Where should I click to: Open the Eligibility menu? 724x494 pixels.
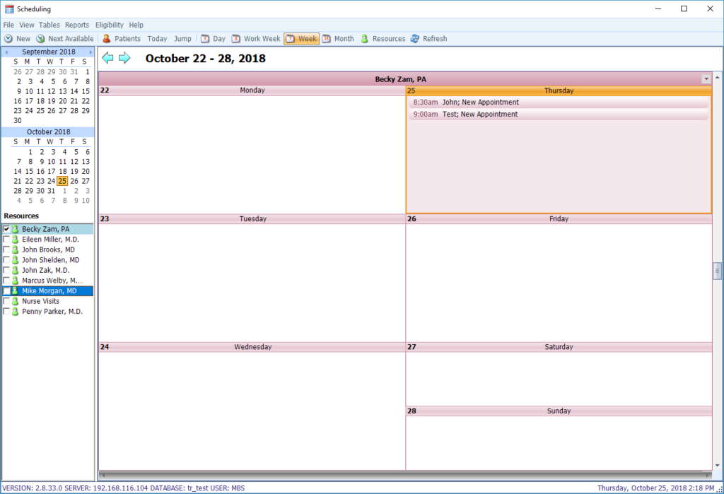(109, 25)
